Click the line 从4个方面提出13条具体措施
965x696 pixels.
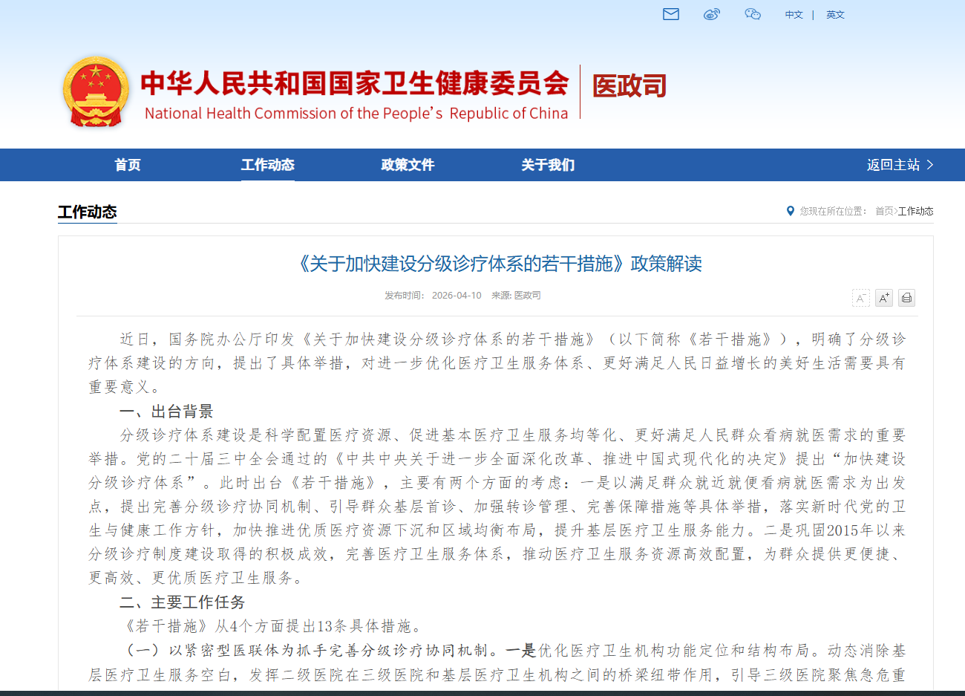tap(271, 626)
